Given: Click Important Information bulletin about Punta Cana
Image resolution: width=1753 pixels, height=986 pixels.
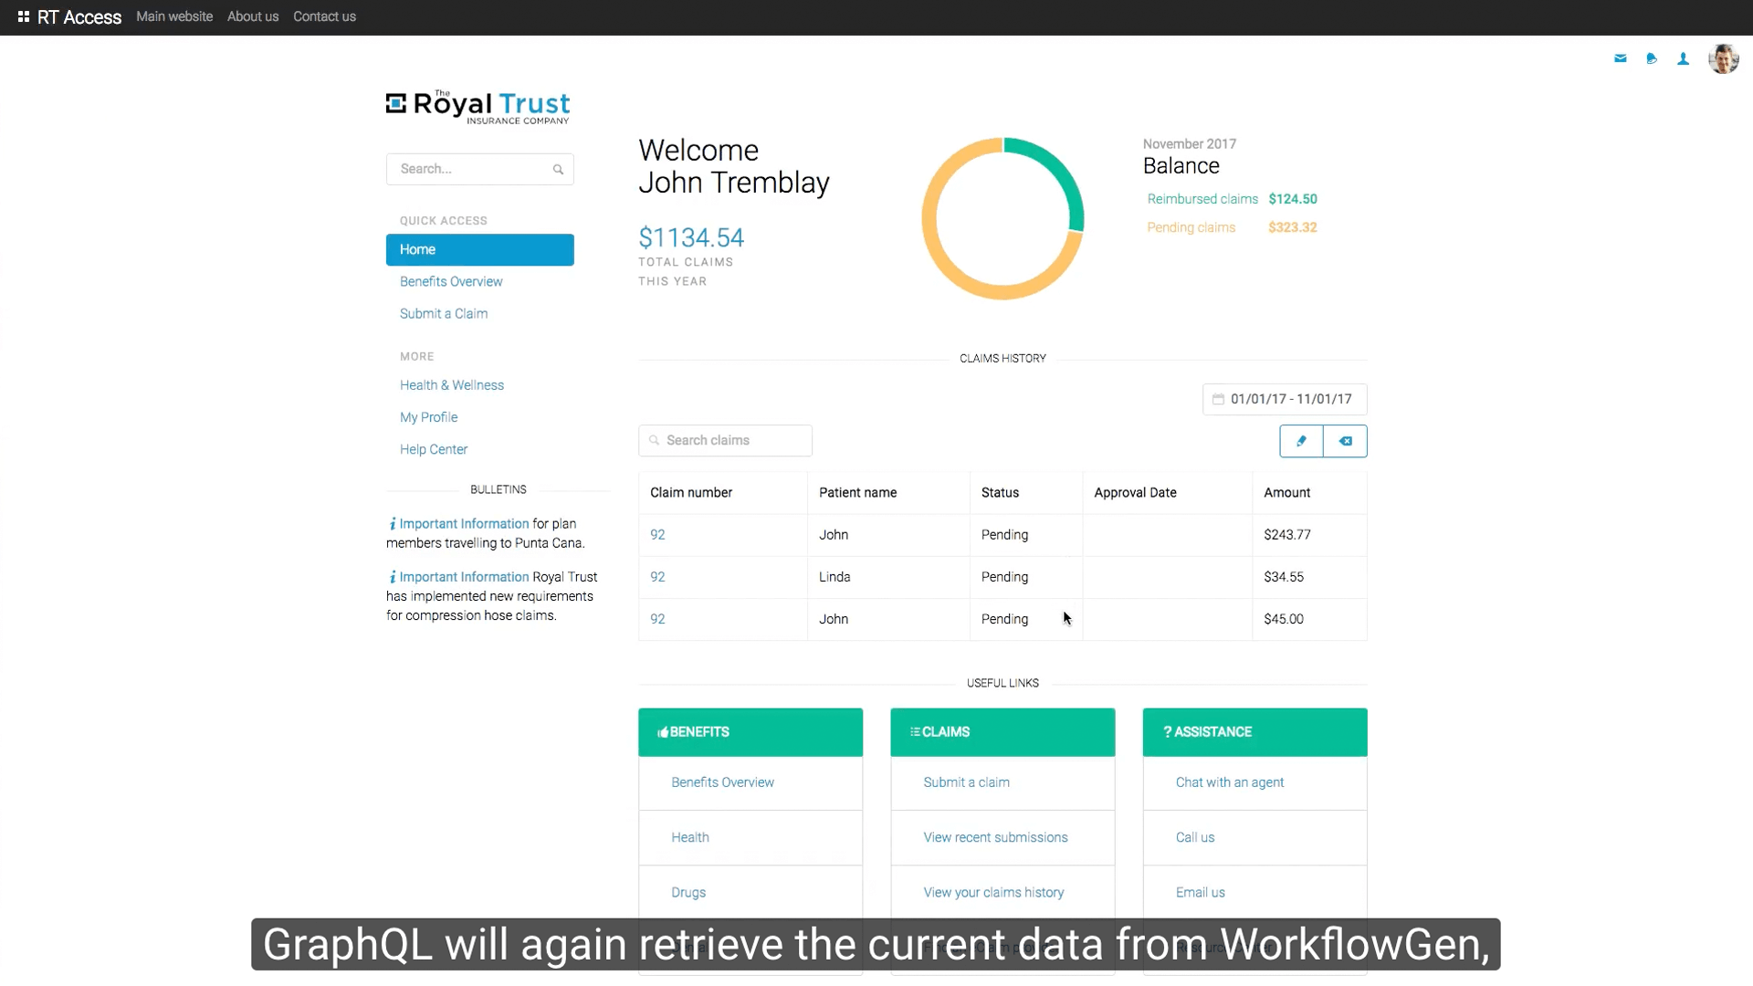Looking at the screenshot, I should (x=464, y=524).
